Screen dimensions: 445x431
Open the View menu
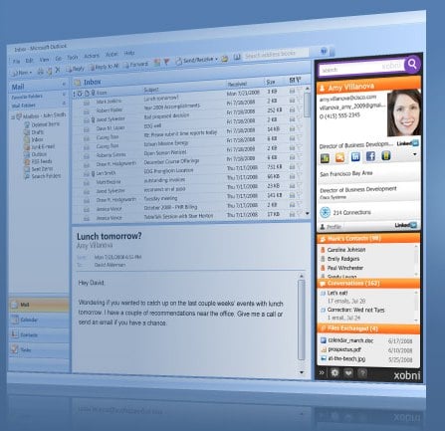(44, 60)
